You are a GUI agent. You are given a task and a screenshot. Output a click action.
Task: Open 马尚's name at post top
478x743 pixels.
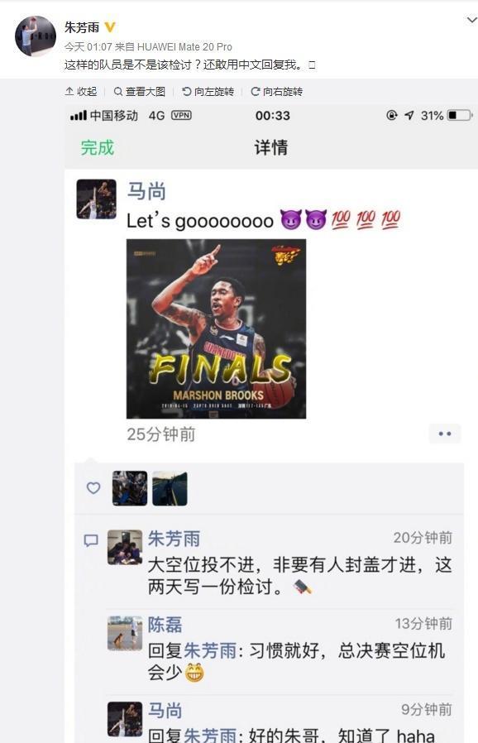coord(146,191)
